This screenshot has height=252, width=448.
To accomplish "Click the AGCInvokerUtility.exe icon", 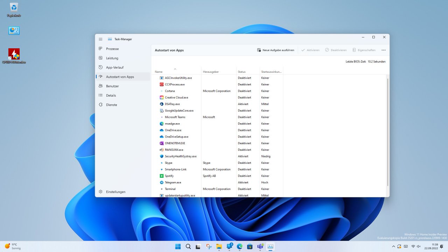I will [x=162, y=78].
